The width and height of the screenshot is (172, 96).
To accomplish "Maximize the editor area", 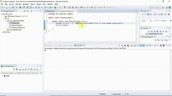I will pos(137,11).
